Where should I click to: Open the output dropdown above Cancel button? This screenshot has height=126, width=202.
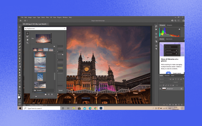[61, 86]
